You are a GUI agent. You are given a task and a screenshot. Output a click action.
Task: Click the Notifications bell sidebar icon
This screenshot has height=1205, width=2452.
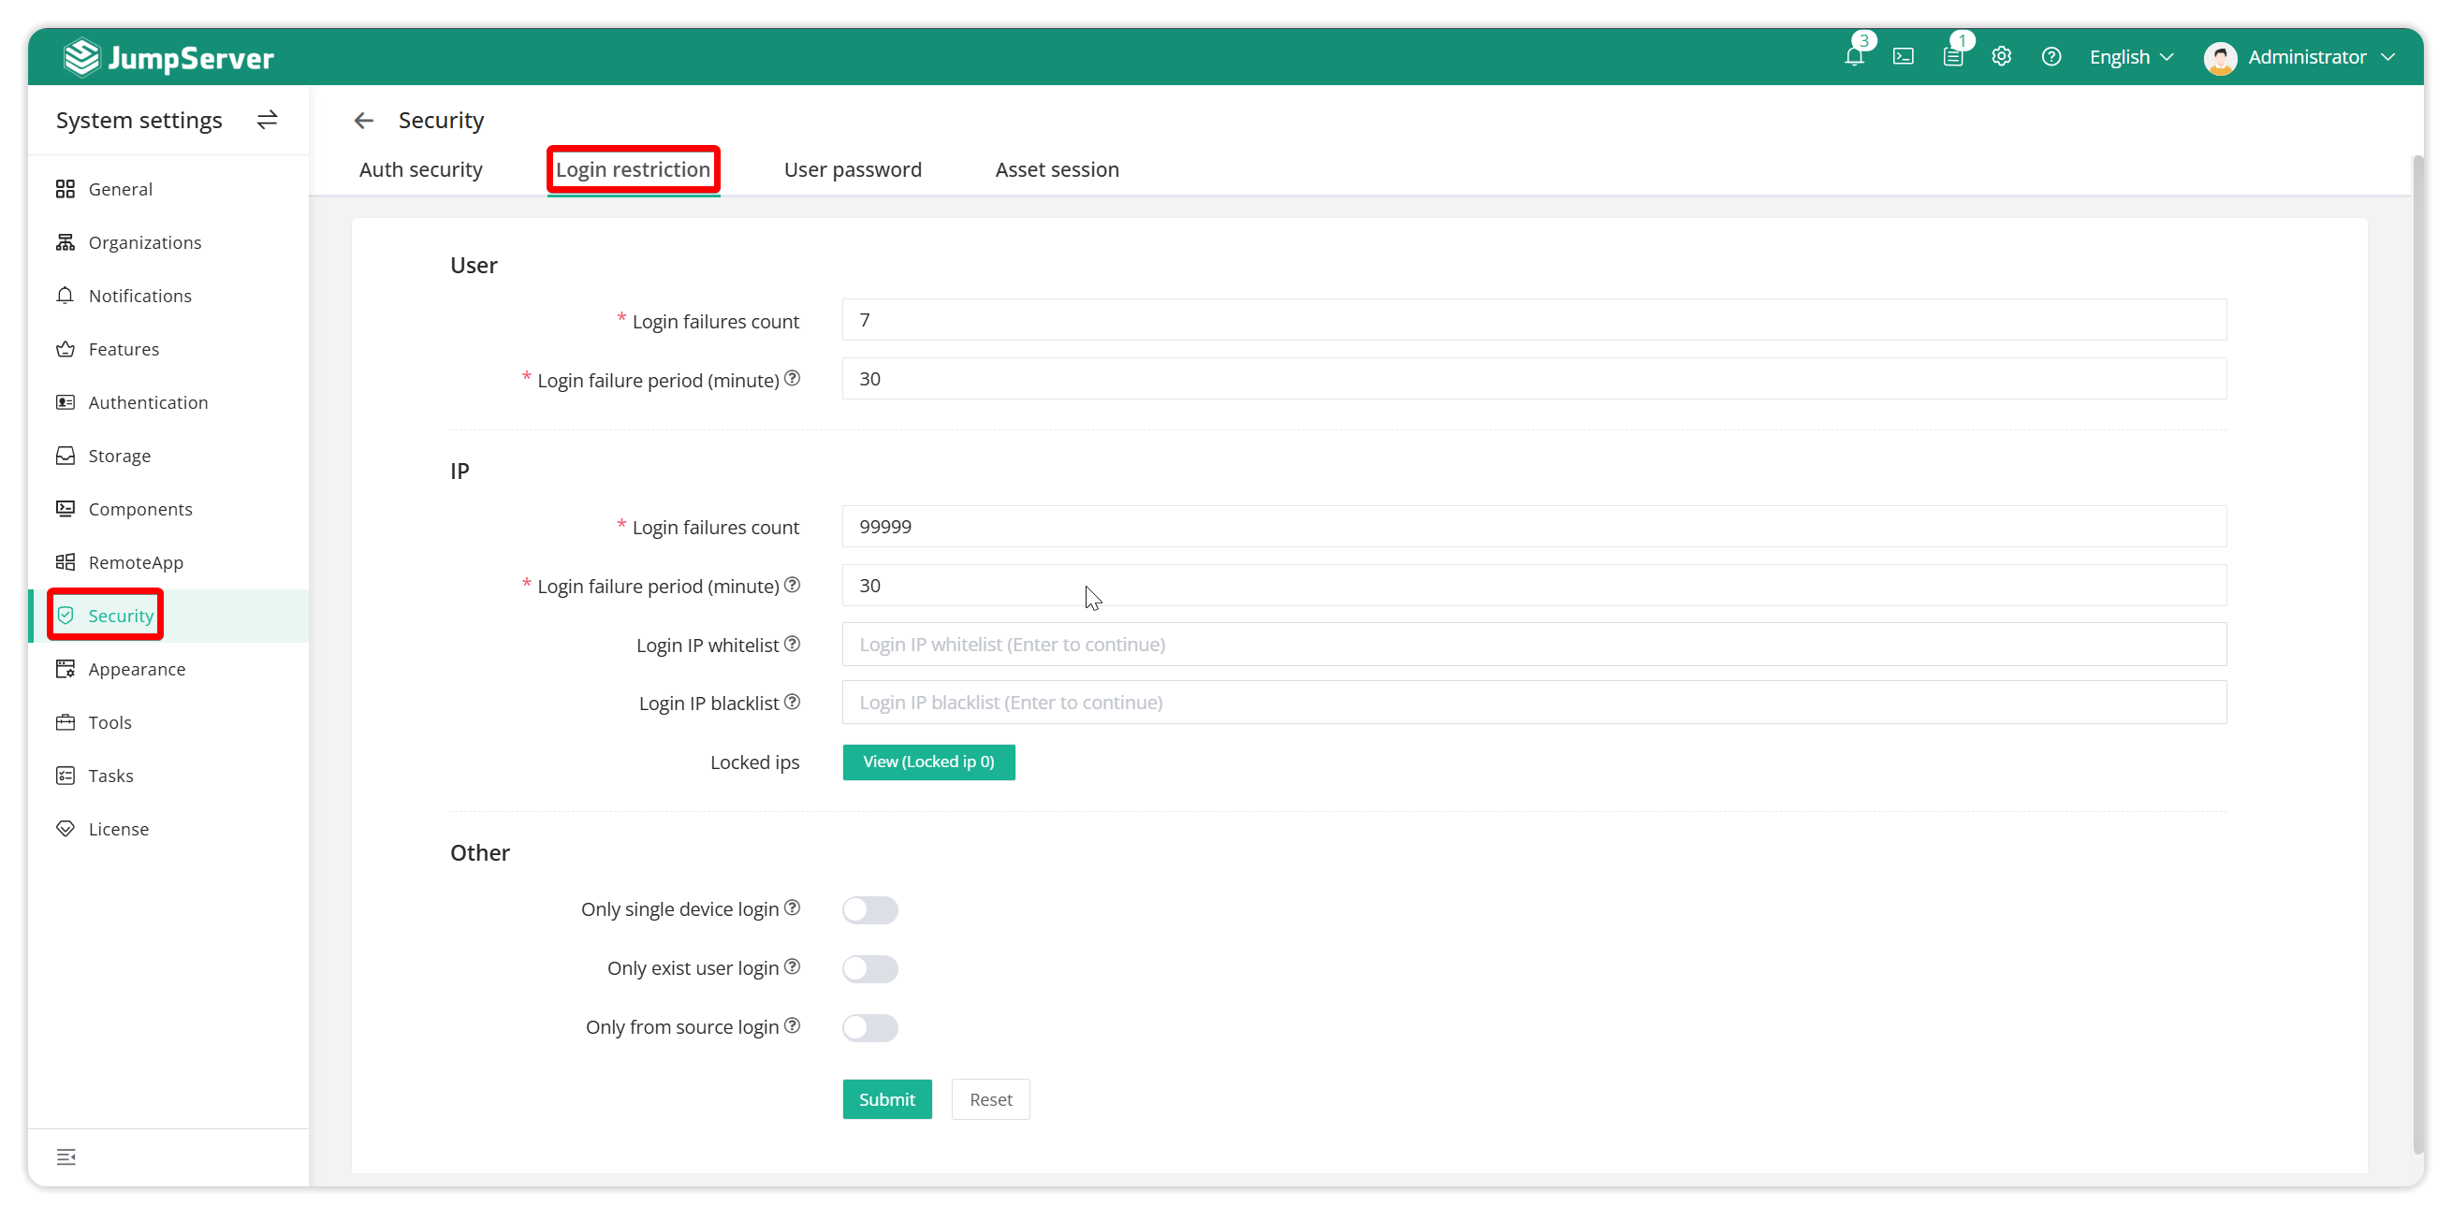tap(65, 295)
